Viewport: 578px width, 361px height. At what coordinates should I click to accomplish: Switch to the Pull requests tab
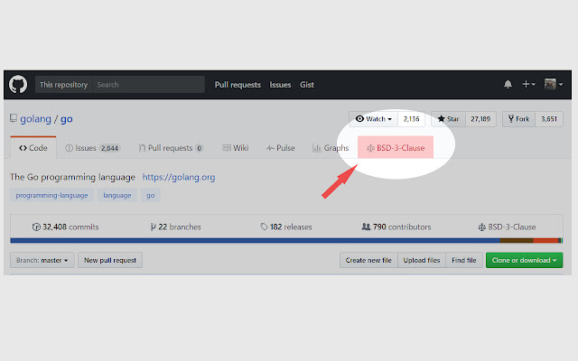tap(171, 148)
